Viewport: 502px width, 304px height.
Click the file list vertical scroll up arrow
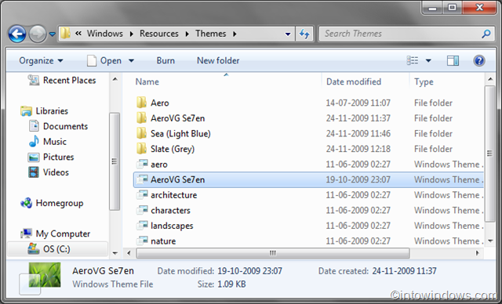click(x=490, y=79)
